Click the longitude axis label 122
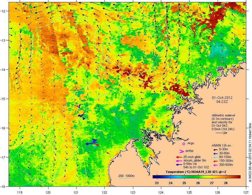Image resolution: width=252 pixels, height=195 pixels. click(105, 192)
